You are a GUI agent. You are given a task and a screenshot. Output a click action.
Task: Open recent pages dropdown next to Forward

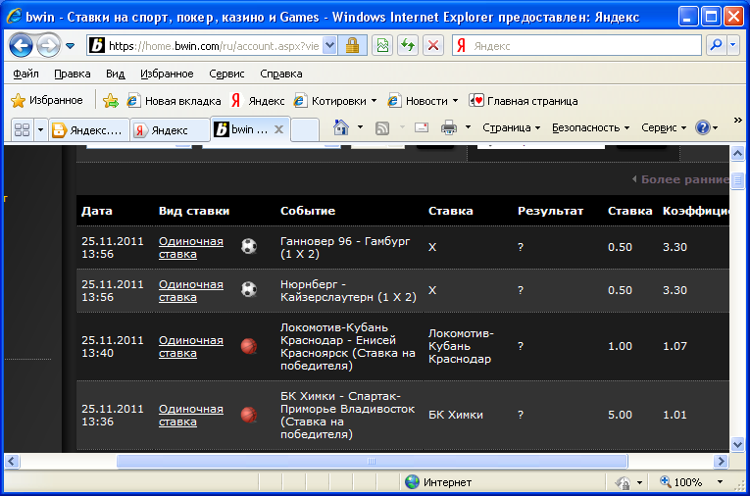[x=71, y=46]
